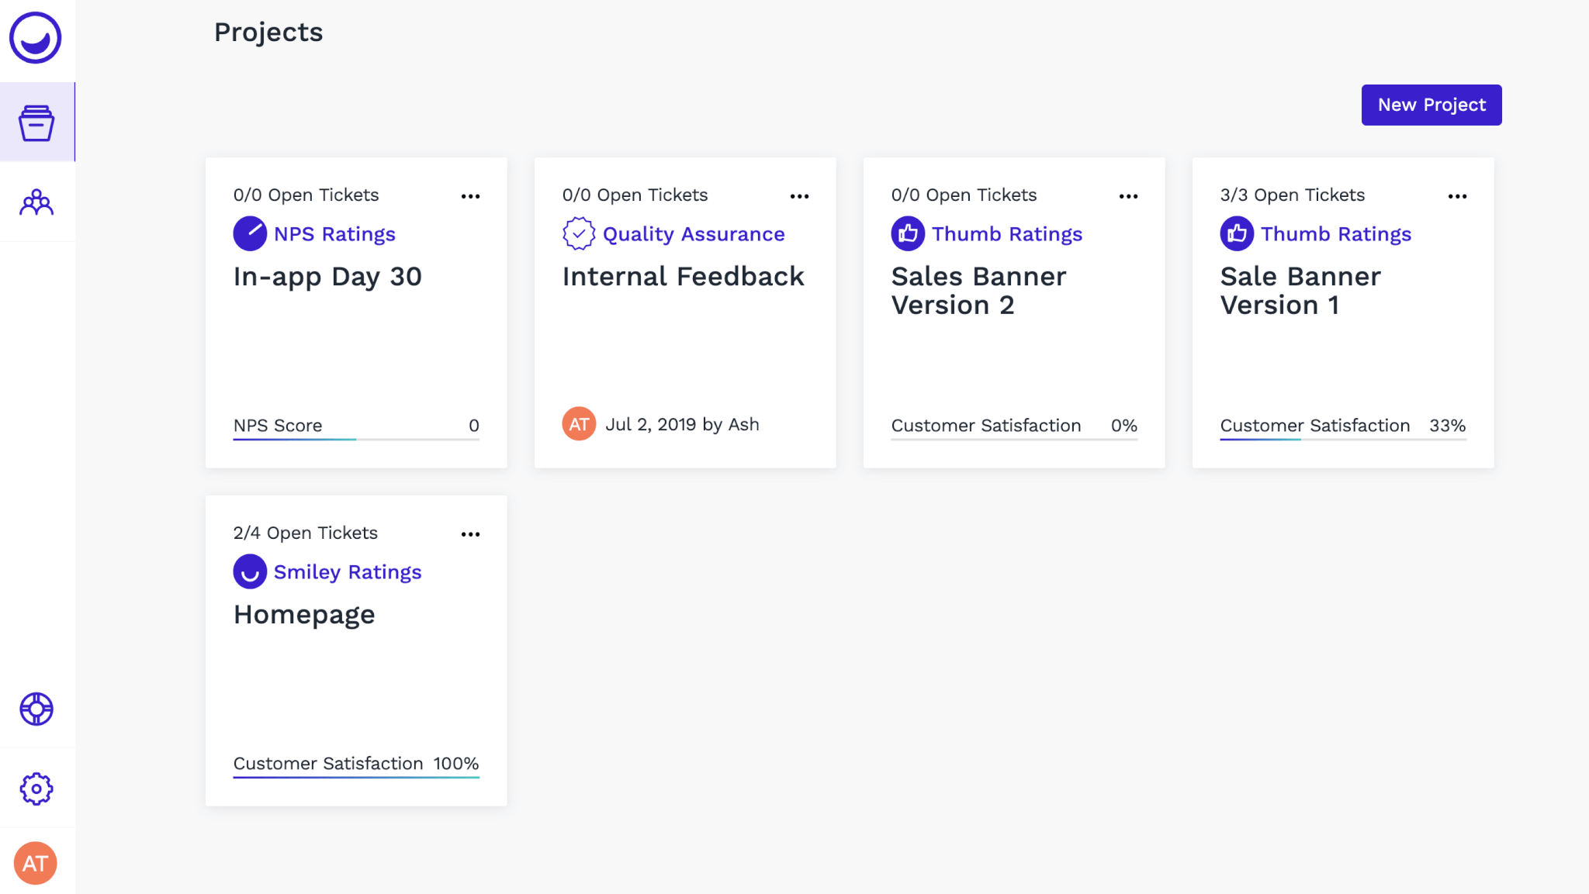
Task: Expand options menu on Internal Feedback card
Action: (799, 196)
